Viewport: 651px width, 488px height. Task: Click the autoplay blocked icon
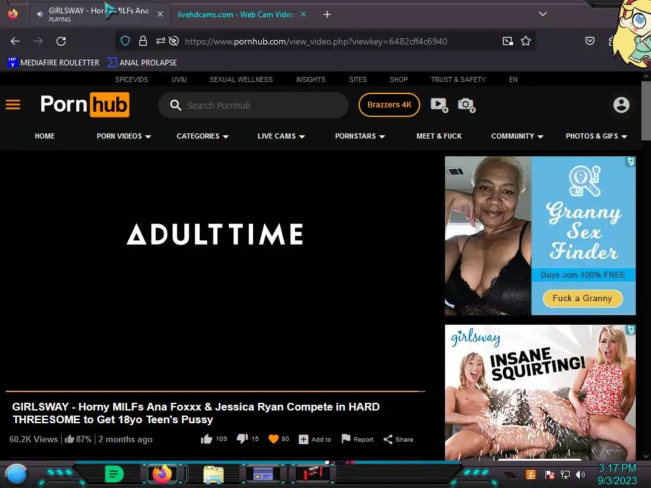(x=174, y=41)
